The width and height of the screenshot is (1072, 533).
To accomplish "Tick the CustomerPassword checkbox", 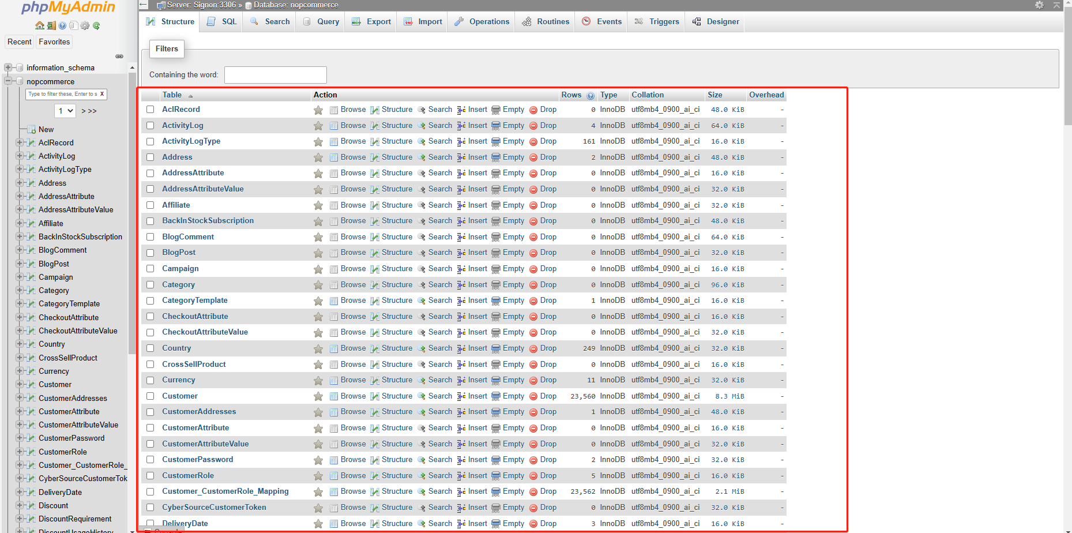I will tap(151, 460).
